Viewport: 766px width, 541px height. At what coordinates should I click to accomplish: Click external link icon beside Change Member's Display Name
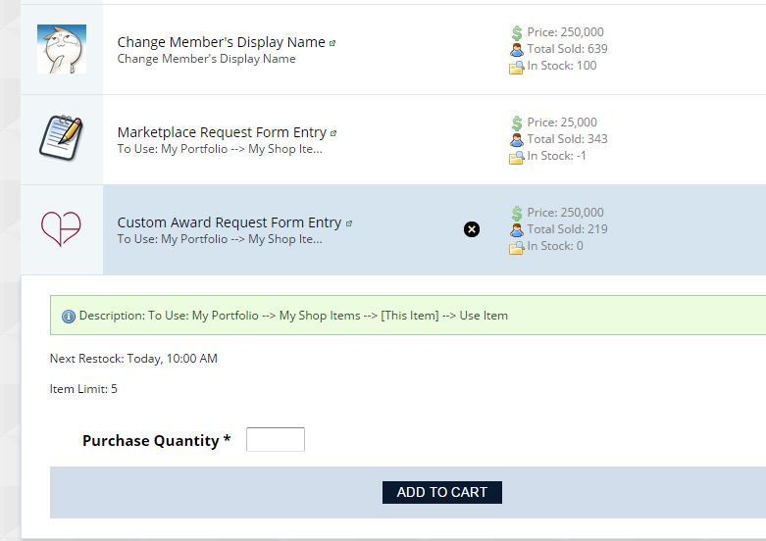tap(332, 43)
